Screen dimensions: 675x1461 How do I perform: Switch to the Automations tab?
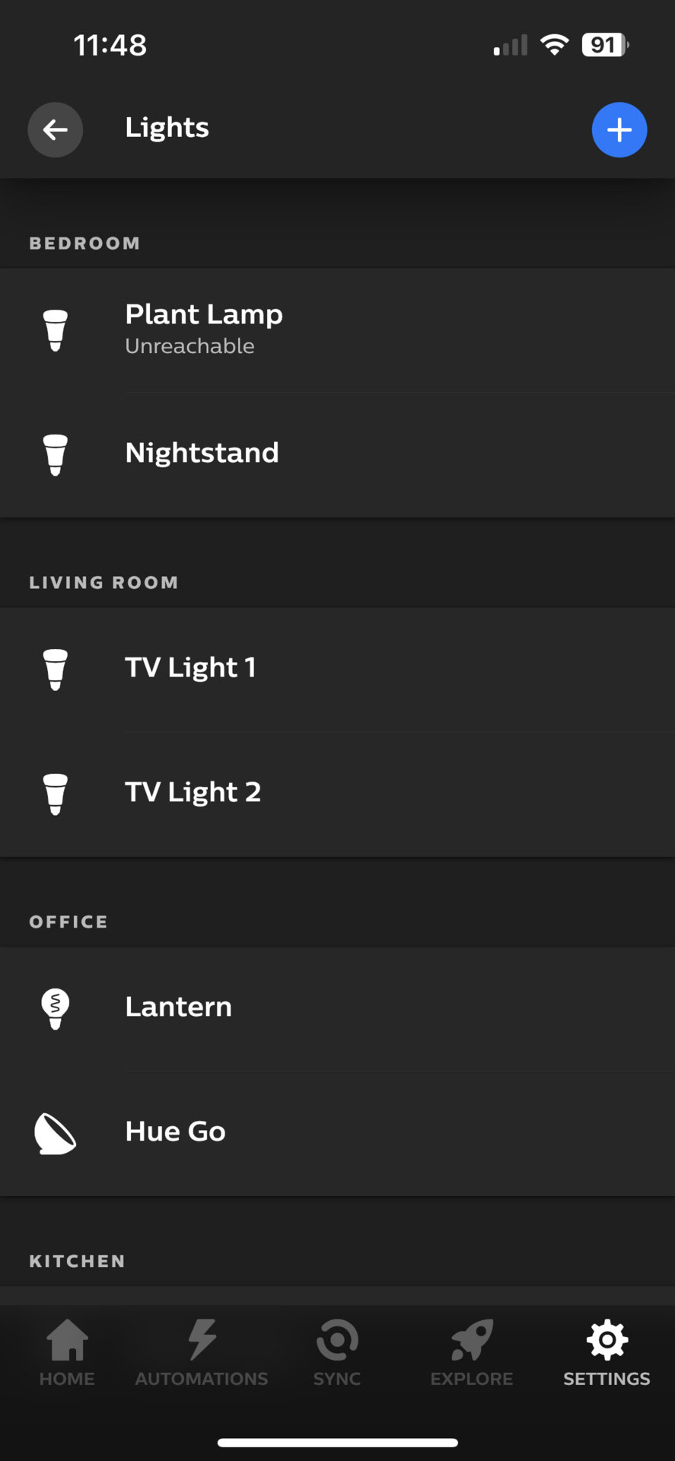click(202, 1353)
